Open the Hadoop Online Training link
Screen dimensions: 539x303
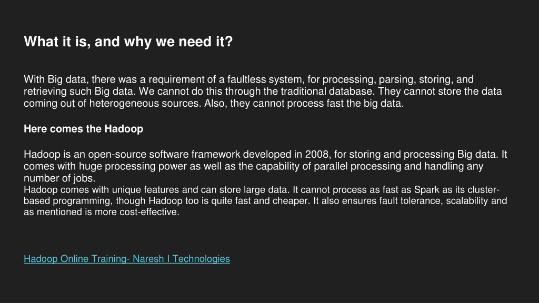coord(127,259)
